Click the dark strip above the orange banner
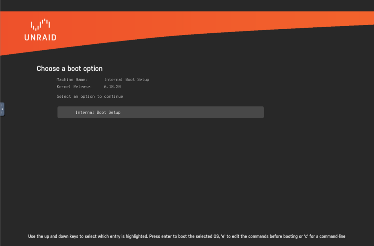This screenshot has width=374, height=246. (x=187, y=6)
